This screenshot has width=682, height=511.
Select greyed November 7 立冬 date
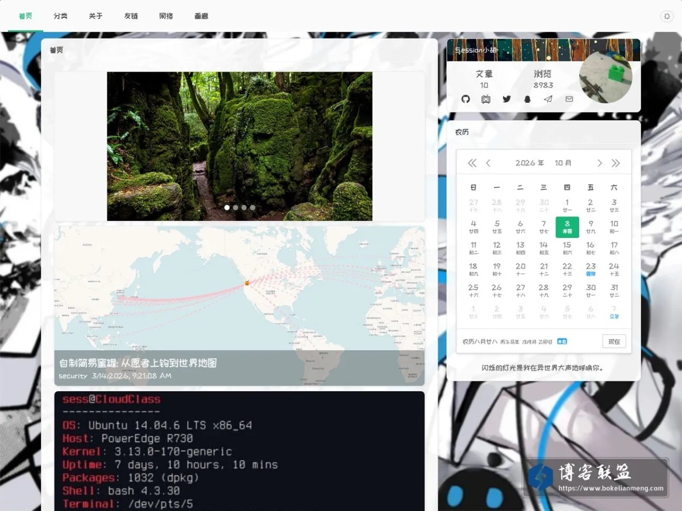click(614, 312)
